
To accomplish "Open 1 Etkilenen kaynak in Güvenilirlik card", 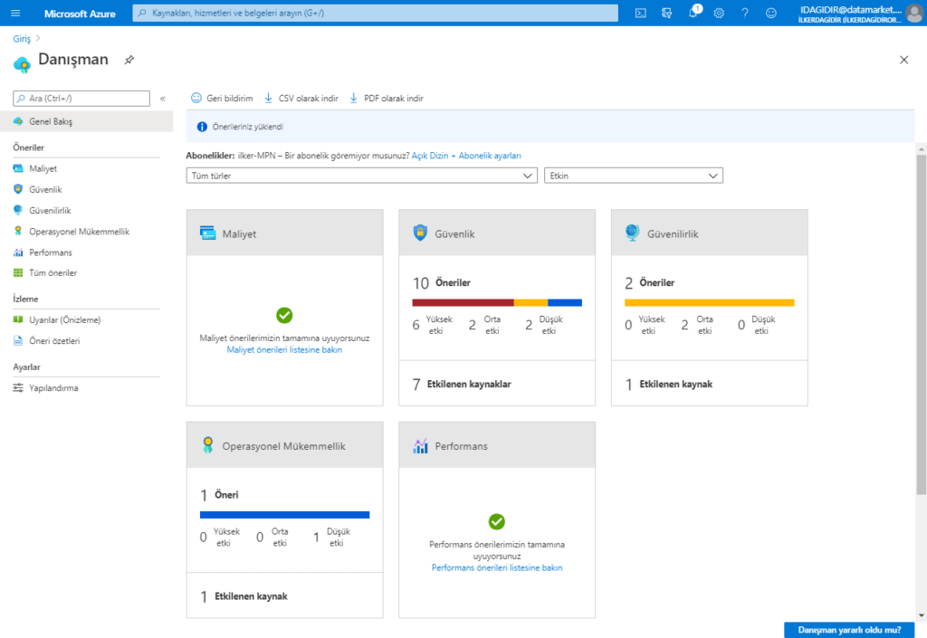I will pyautogui.click(x=669, y=384).
